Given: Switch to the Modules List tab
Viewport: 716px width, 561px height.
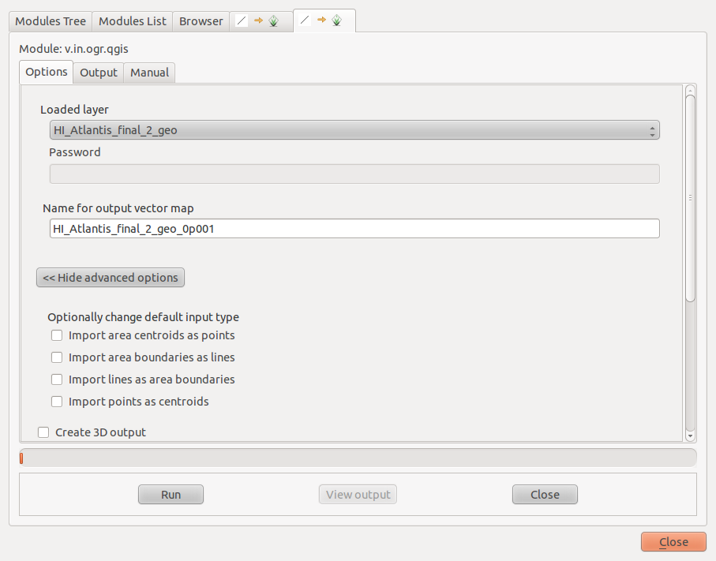Looking at the screenshot, I should pos(133,21).
